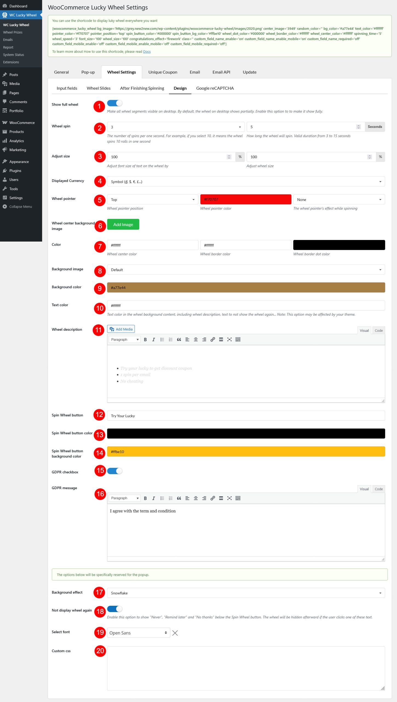The width and height of the screenshot is (397, 702).
Task: Toggle Not display wheel again switch
Action: (114, 609)
